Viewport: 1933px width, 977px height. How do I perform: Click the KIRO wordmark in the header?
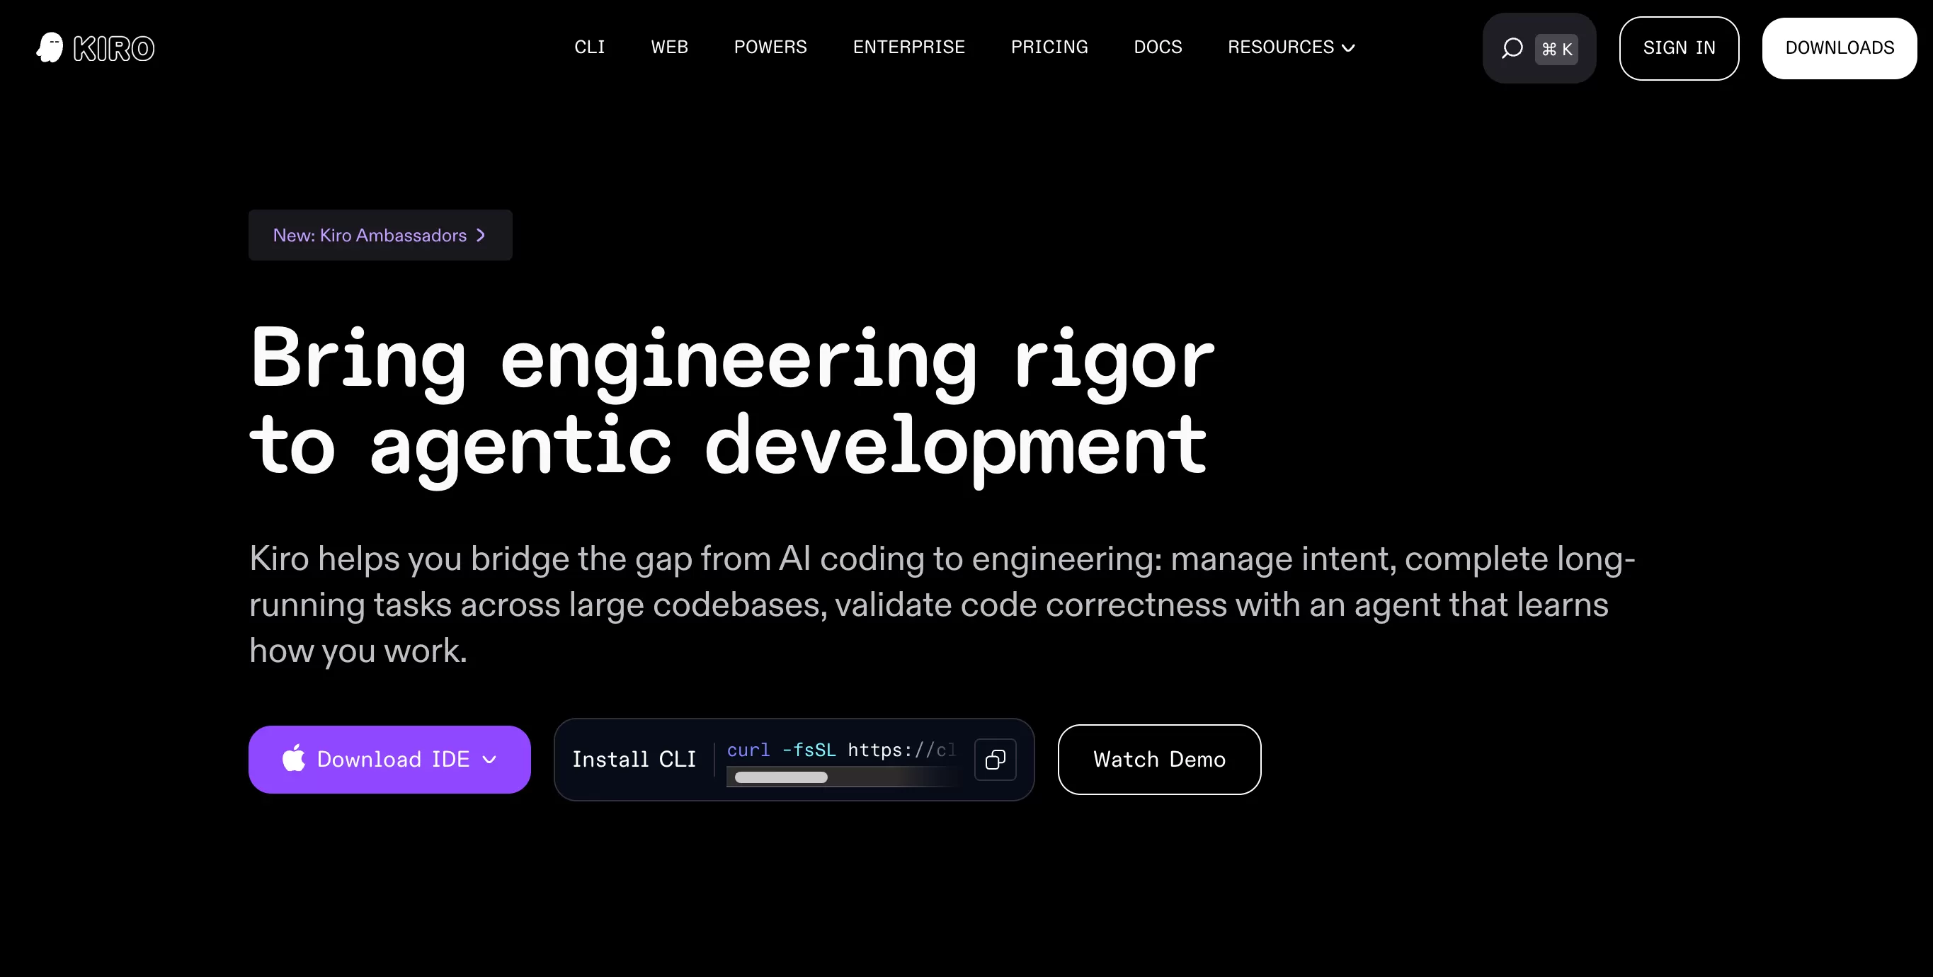click(114, 48)
